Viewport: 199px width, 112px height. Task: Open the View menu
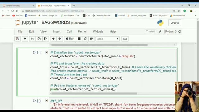[44, 31]
